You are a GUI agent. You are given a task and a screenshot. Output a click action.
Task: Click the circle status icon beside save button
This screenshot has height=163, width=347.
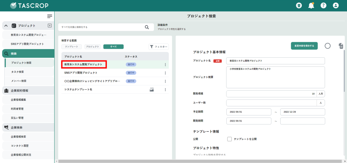(x=328, y=46)
